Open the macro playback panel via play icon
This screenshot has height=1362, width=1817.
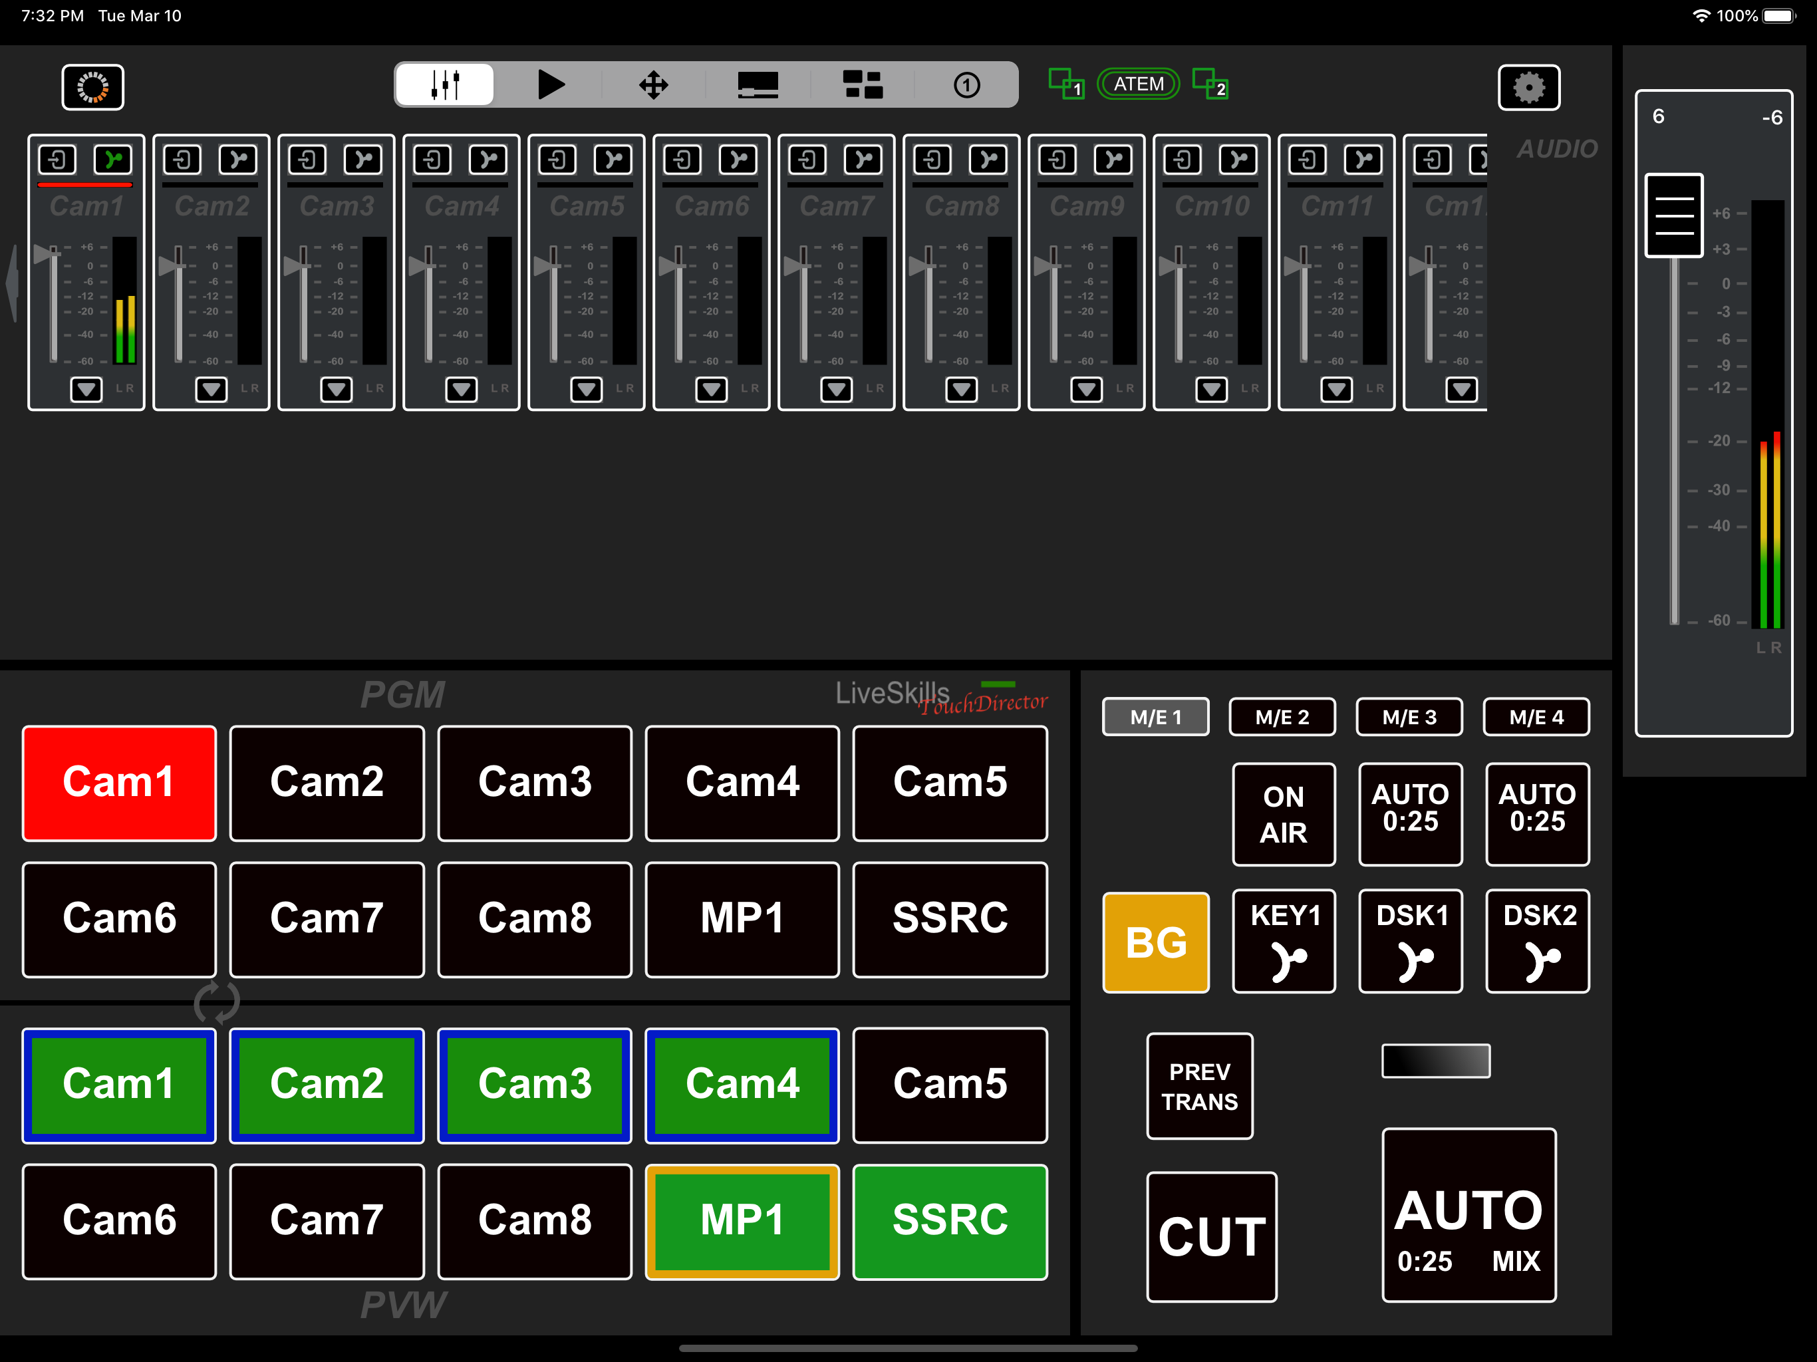point(551,84)
